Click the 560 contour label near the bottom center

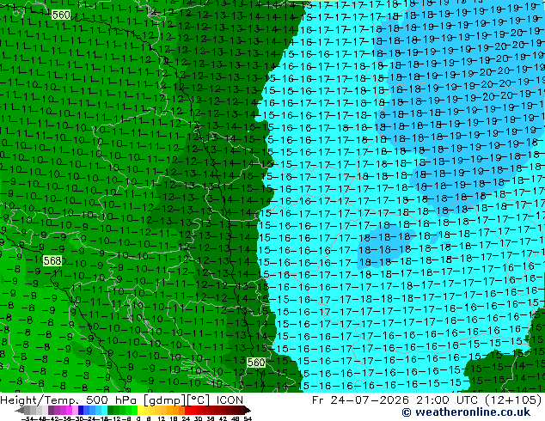click(x=256, y=363)
